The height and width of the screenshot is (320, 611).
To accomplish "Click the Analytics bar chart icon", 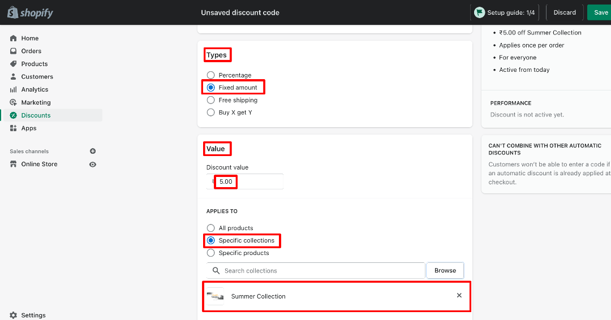I will click(x=13, y=89).
